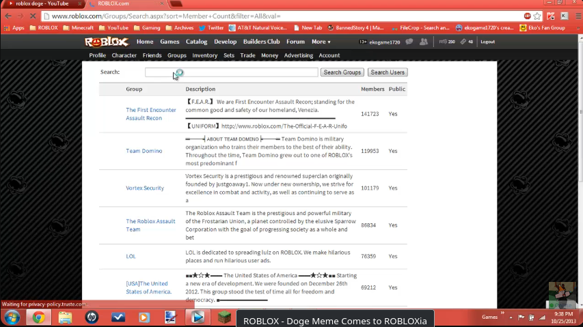This screenshot has height=327, width=583.
Task: Click the Windows Start button
Action: (x=12, y=317)
